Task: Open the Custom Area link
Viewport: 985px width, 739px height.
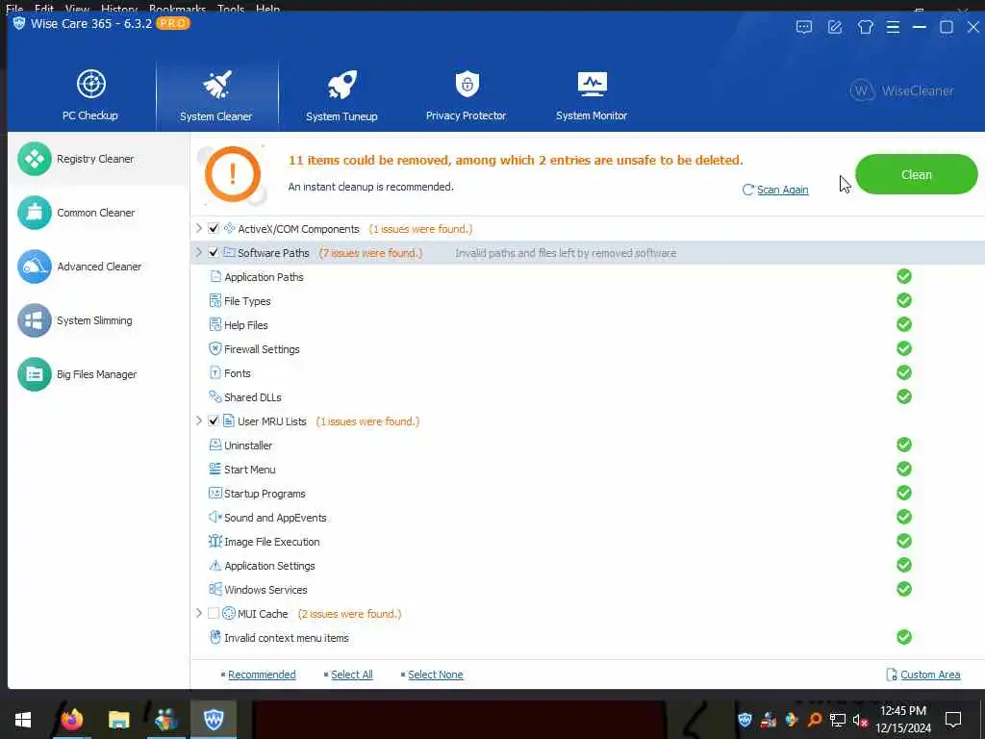Action: [x=930, y=675]
